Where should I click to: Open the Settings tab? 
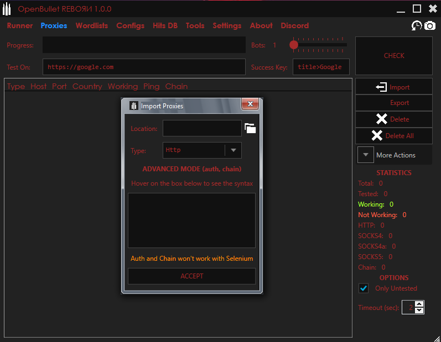point(227,25)
